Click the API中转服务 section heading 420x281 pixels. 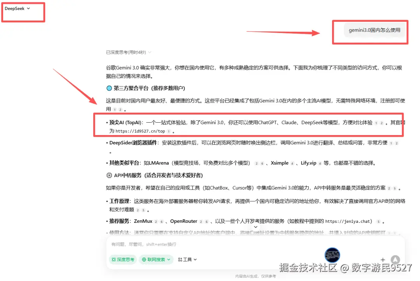pyautogui.click(x=155, y=175)
